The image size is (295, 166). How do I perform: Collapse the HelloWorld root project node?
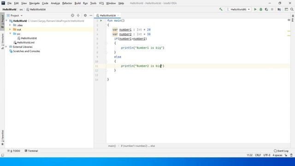coord(6,21)
